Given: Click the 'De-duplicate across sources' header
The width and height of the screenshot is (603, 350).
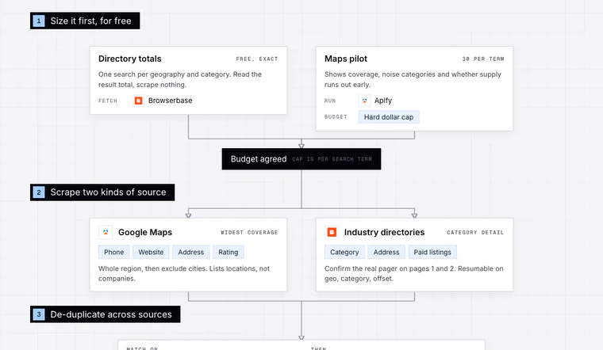Looking at the screenshot, I should click(x=106, y=314).
